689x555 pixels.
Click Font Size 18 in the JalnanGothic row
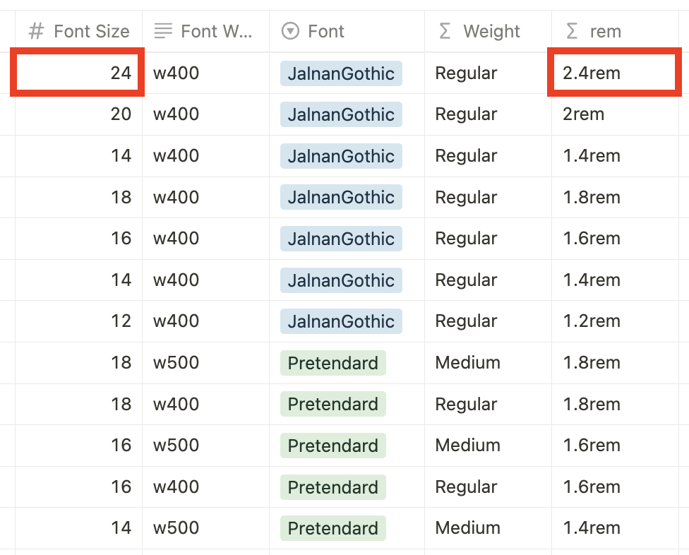click(x=78, y=197)
